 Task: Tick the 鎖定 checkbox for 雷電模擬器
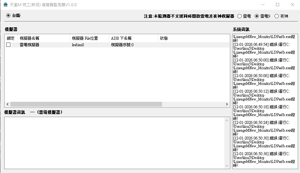[x=8, y=45]
